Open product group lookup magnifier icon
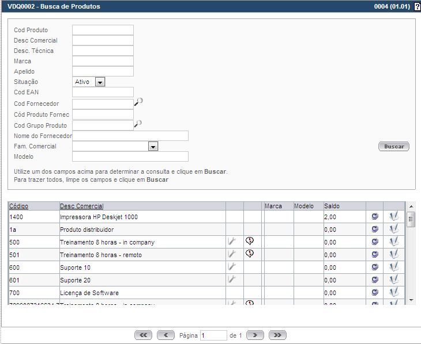Image resolution: width=421 pixels, height=344 pixels. (x=138, y=124)
